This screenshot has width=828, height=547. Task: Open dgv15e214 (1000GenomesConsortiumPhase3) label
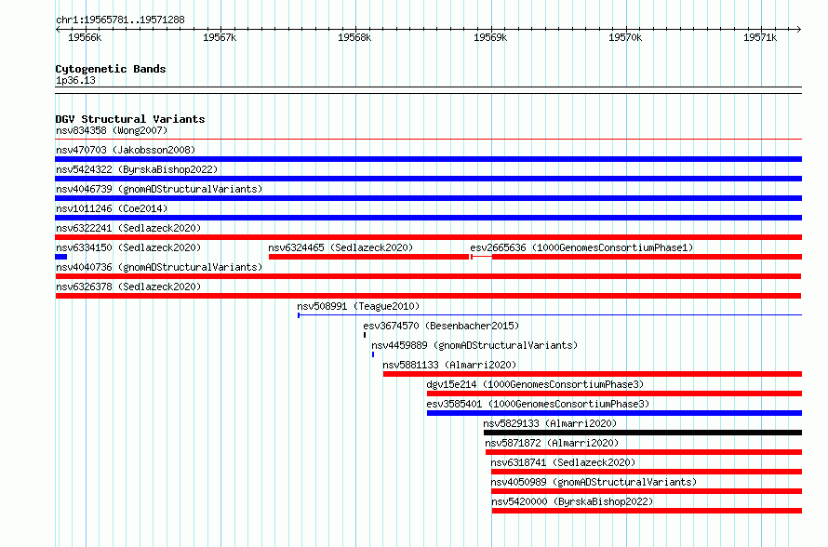(x=535, y=384)
